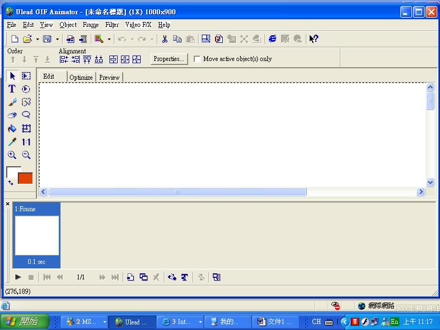Select the Eraser tool
This screenshot has height=330, width=440.
tap(12, 116)
